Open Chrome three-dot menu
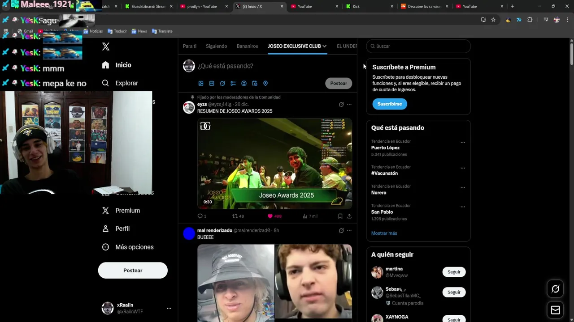Screen dimensions: 574x322 tap(567, 20)
